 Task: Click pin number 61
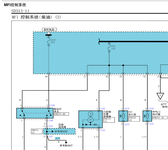(145, 76)
